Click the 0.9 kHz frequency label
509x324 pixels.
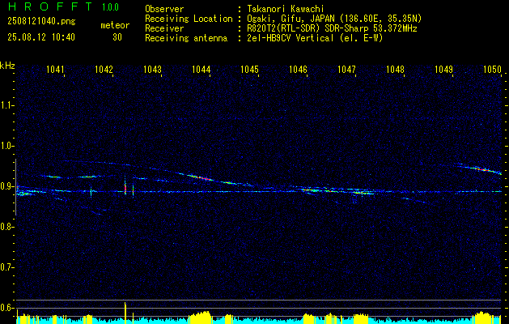click(6, 186)
